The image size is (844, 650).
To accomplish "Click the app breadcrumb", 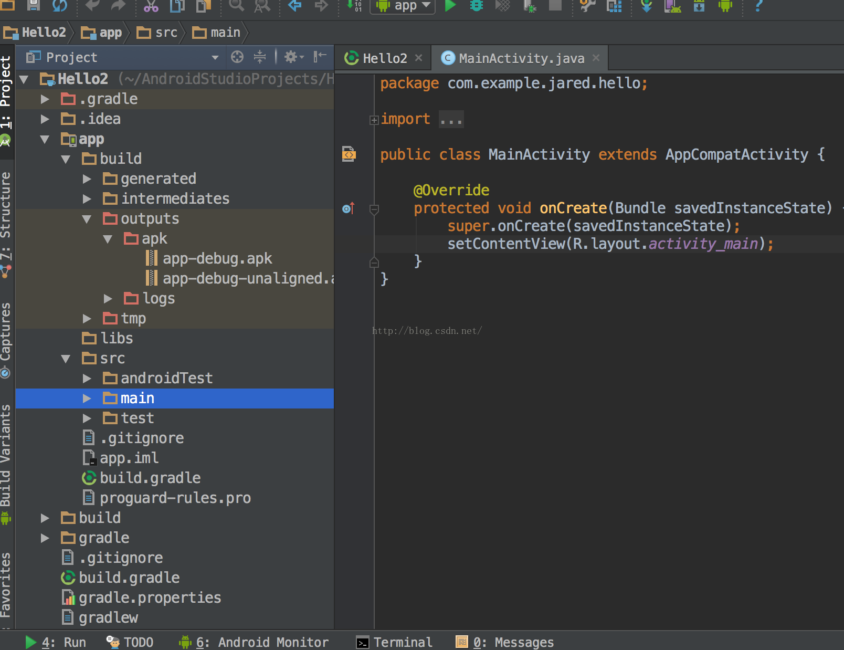I will [102, 33].
